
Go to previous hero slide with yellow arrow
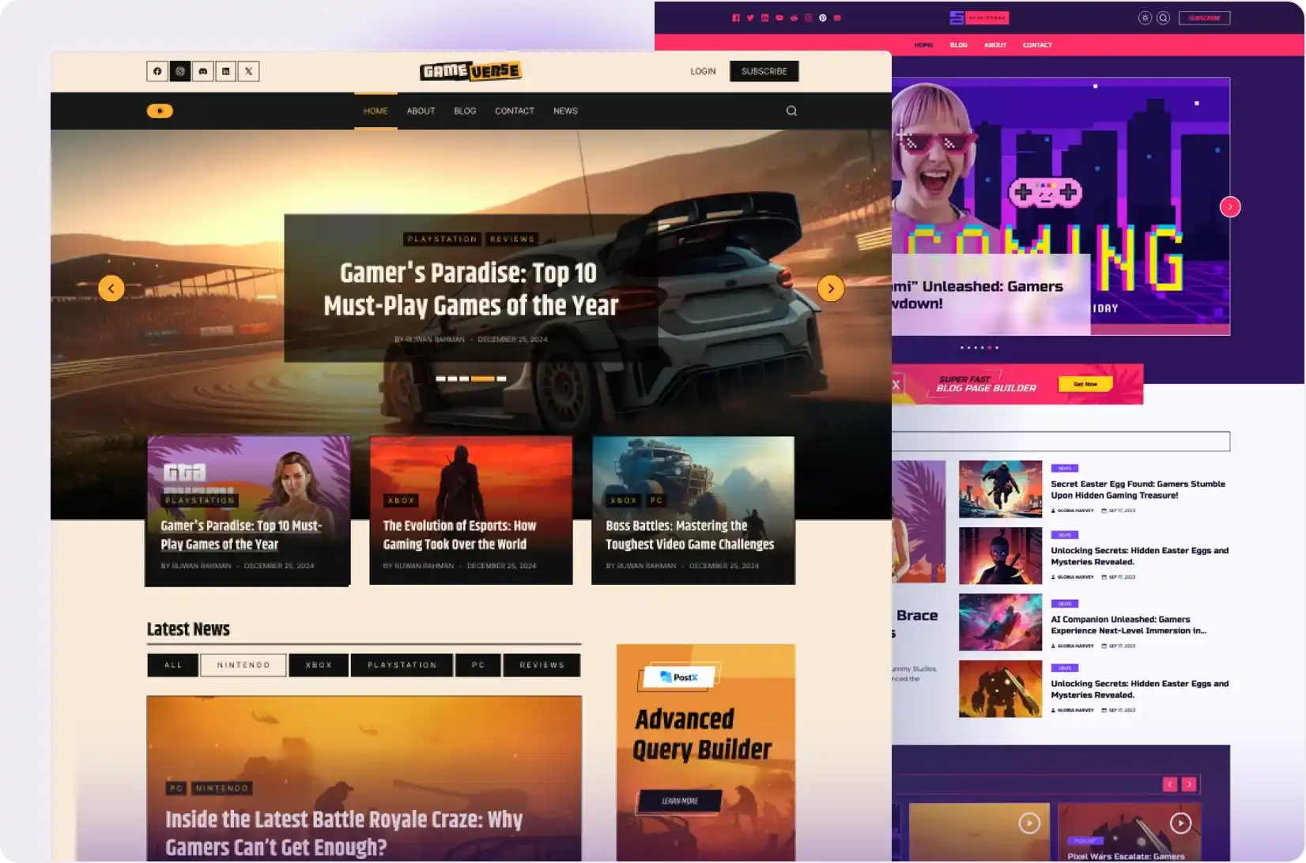pos(111,288)
